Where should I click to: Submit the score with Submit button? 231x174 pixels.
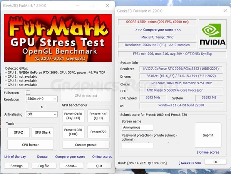[x=208, y=135]
